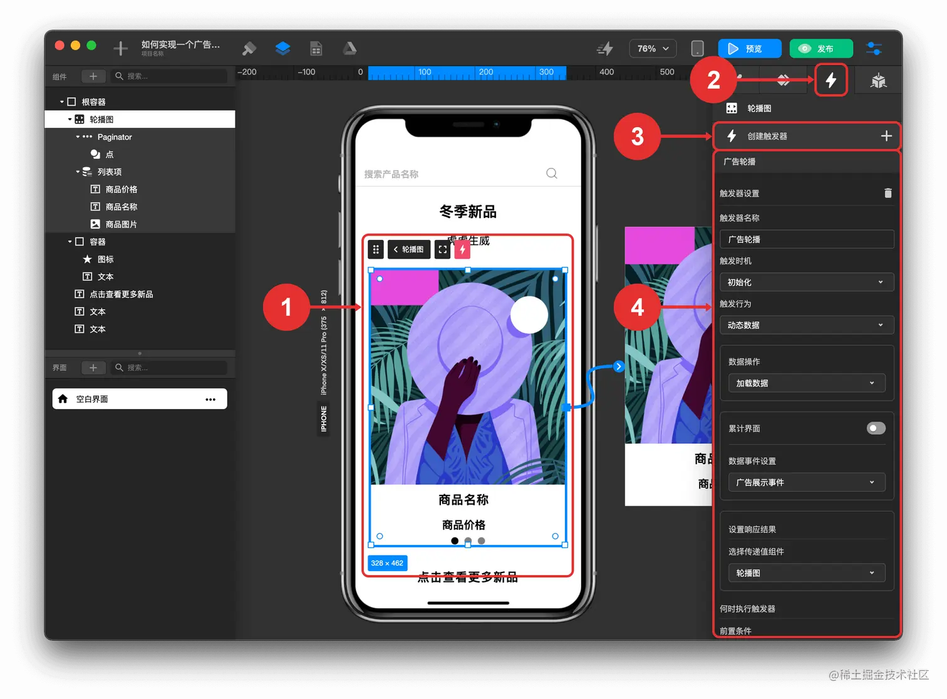Switch to the 3D cube tab
Screen dimensions: 947x699
pos(879,80)
